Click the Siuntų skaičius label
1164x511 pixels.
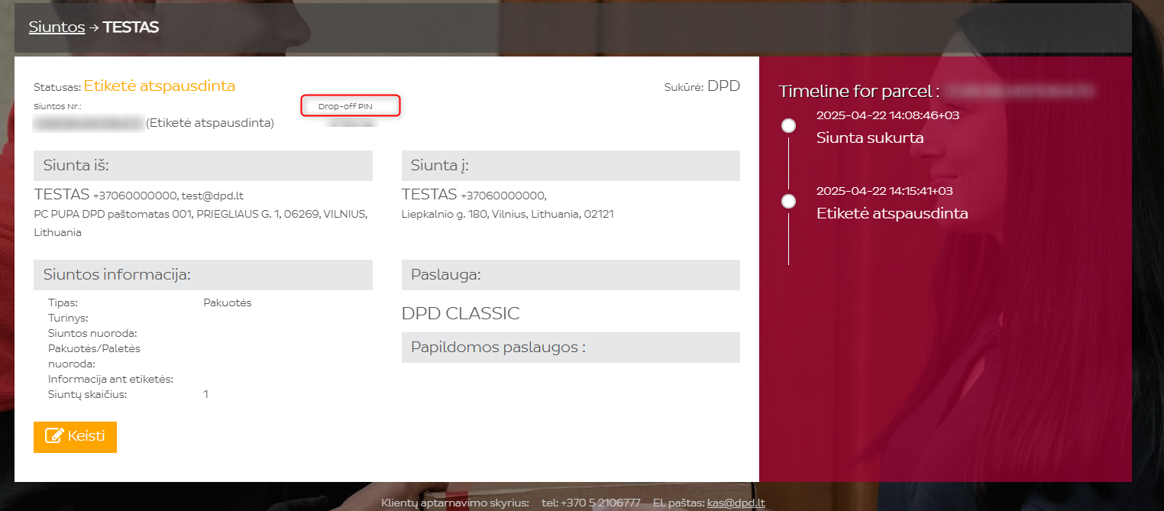[x=88, y=395]
